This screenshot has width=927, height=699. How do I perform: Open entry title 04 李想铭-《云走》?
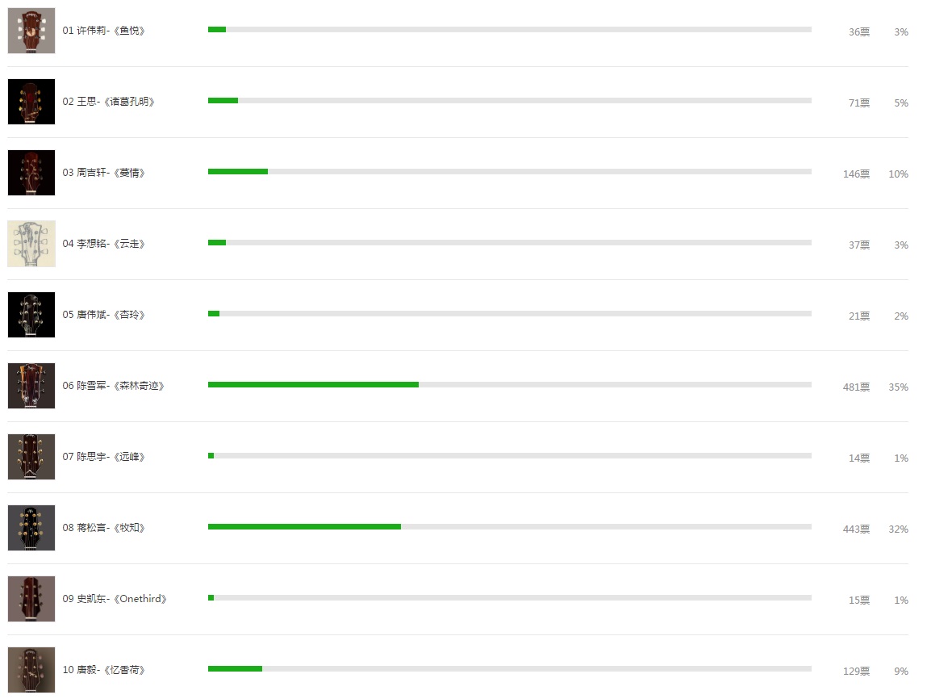[103, 244]
